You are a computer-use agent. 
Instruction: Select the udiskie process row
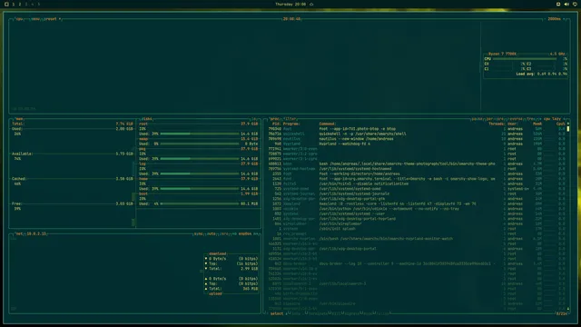(x=417, y=209)
